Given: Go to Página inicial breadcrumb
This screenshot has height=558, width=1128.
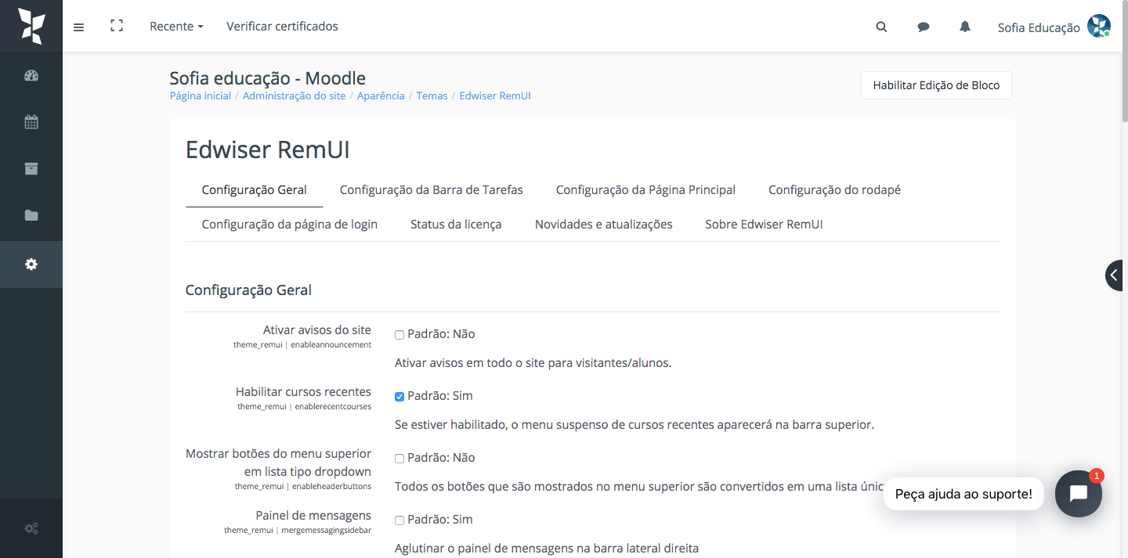Looking at the screenshot, I should [x=201, y=95].
